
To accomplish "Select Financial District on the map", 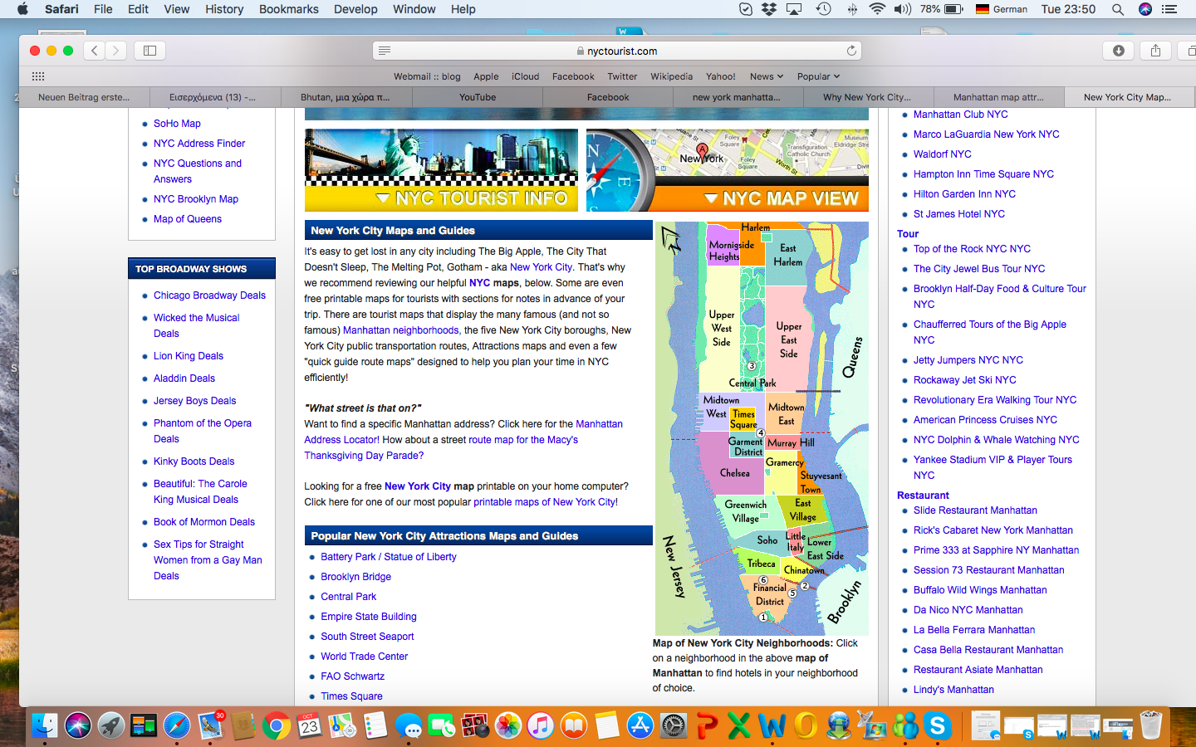I will click(x=769, y=594).
